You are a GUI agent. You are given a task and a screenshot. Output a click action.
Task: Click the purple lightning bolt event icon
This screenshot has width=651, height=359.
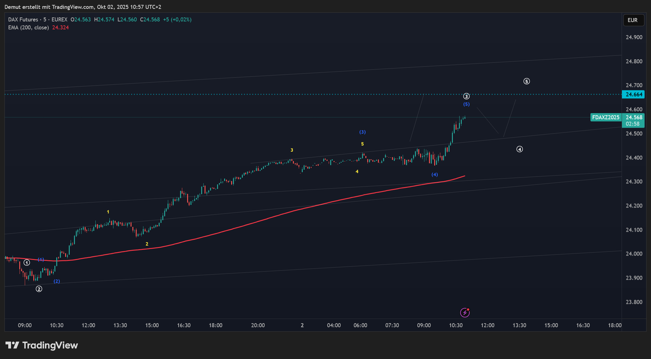(x=465, y=313)
